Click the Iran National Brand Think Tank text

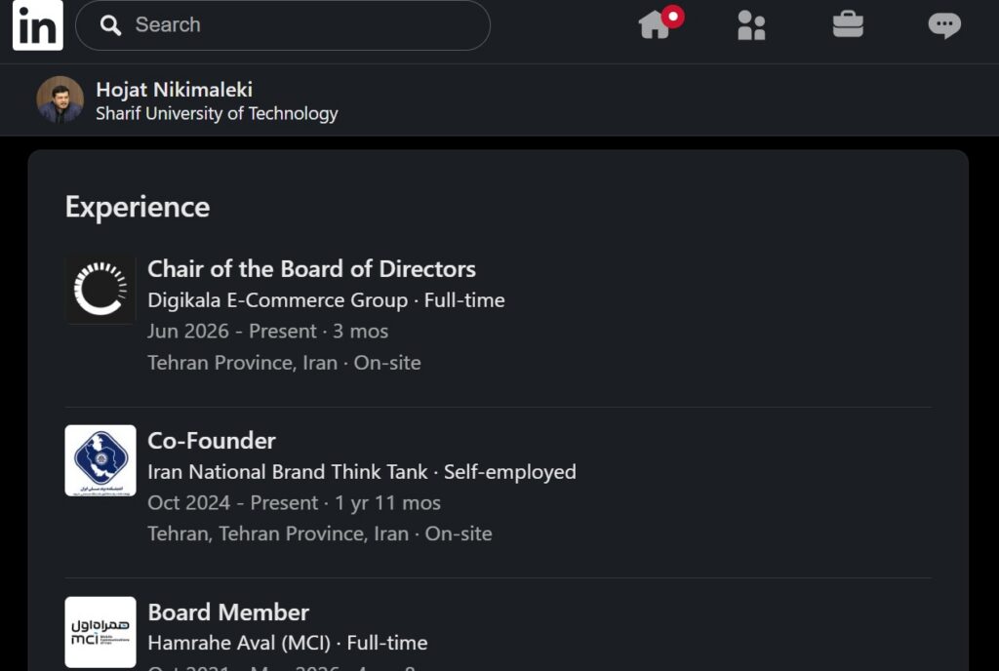(x=288, y=472)
